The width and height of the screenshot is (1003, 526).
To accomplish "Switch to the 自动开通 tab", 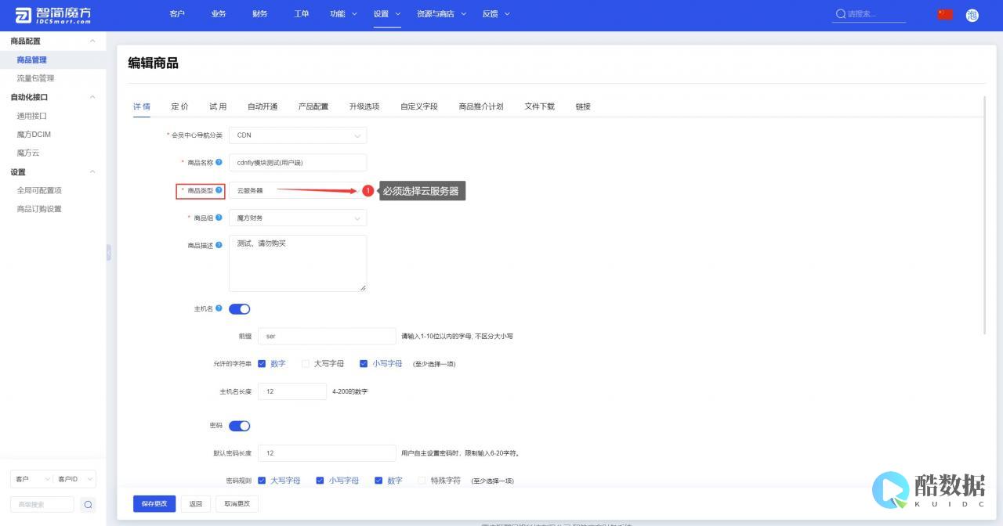I will (263, 106).
